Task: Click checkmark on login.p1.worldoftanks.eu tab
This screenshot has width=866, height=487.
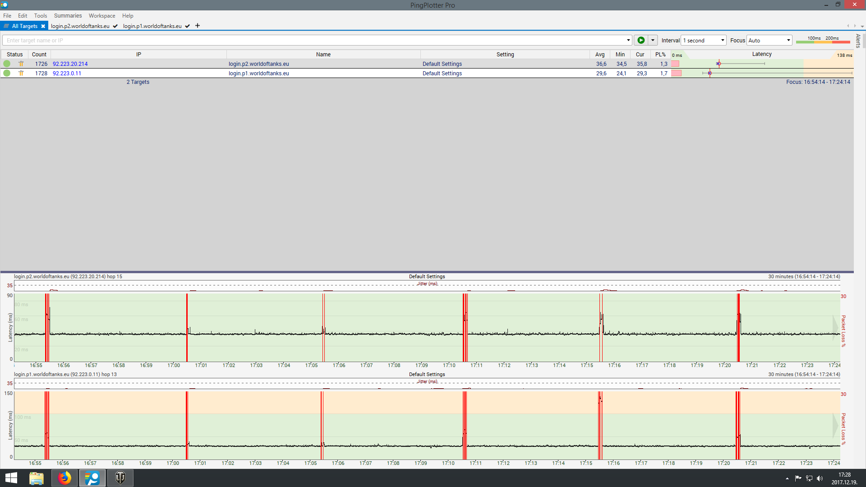Action: 187,26
